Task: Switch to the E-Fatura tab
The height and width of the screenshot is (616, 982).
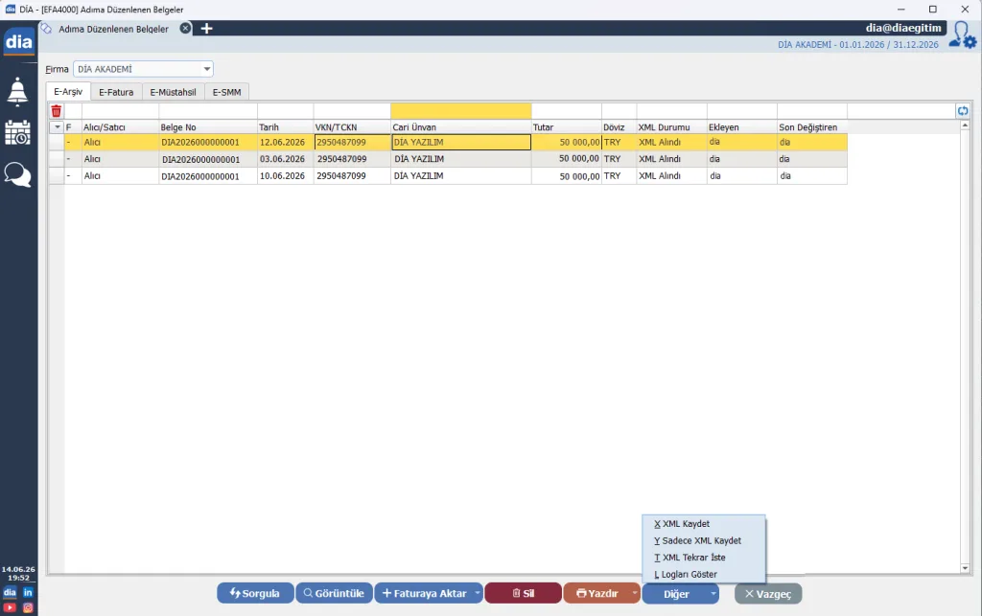Action: pos(116,92)
